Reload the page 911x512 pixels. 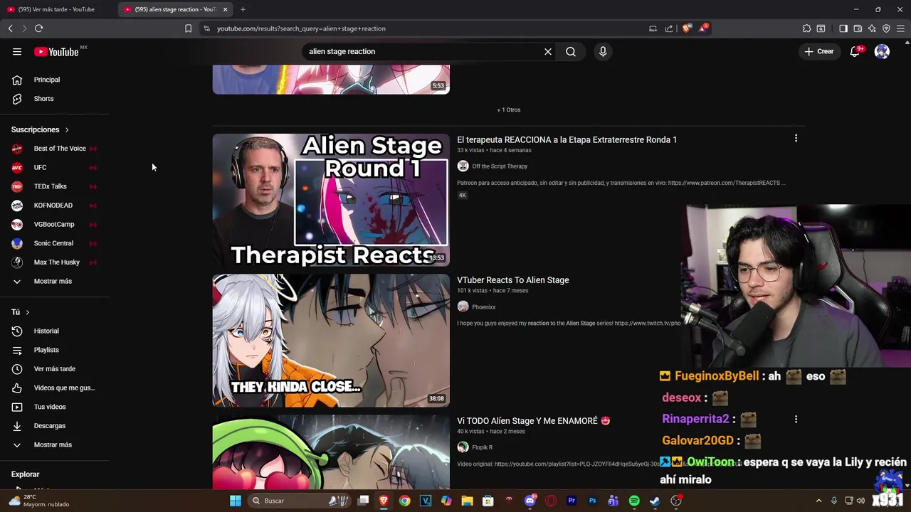[38, 28]
